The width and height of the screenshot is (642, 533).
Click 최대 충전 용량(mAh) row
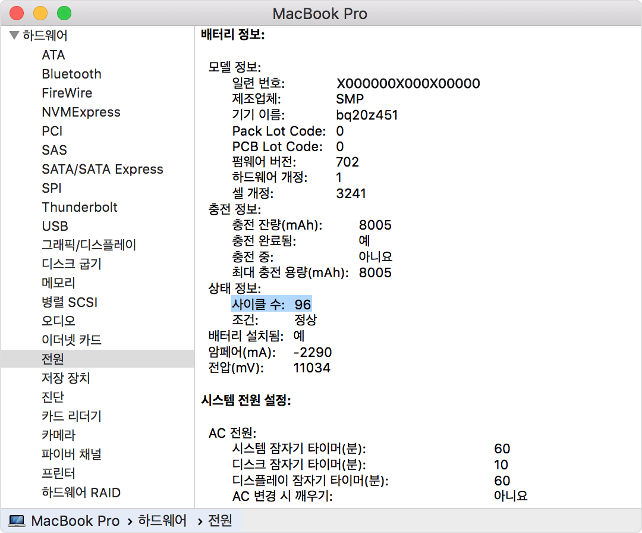tap(311, 272)
